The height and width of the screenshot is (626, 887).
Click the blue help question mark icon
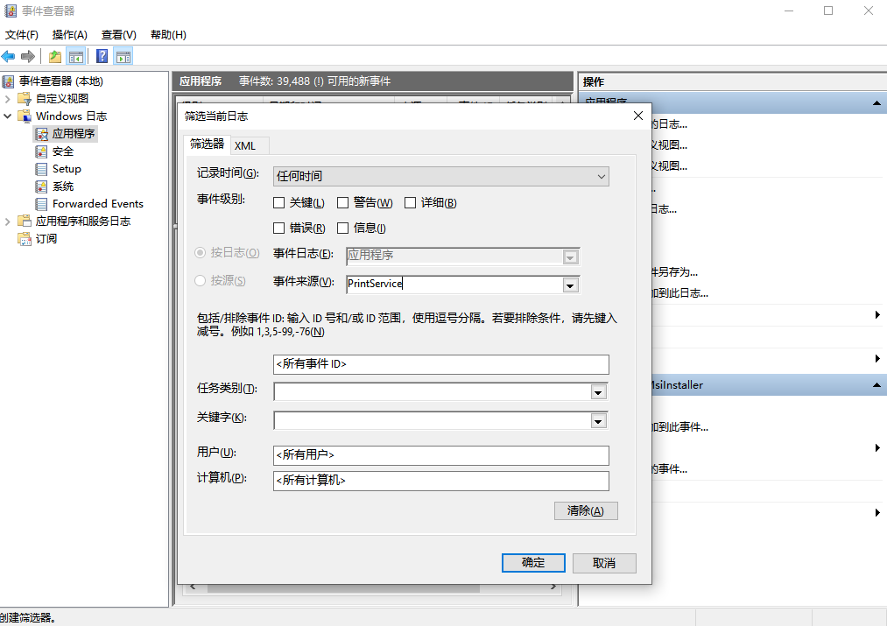pyautogui.click(x=102, y=57)
